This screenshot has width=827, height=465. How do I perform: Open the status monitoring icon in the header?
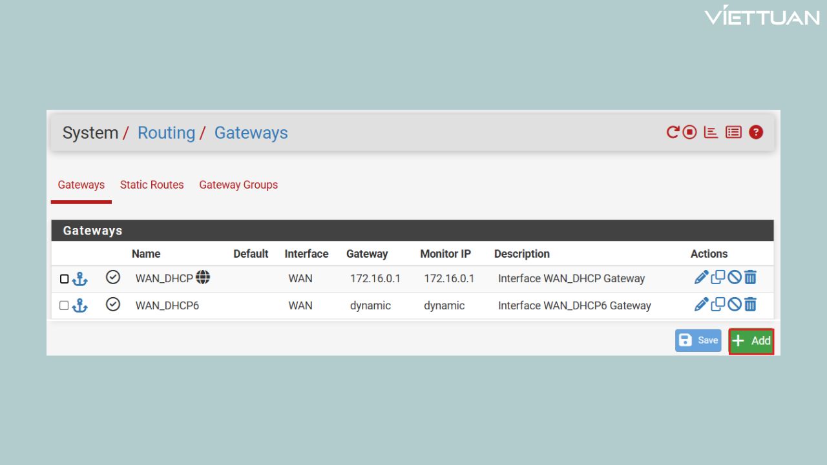689,132
